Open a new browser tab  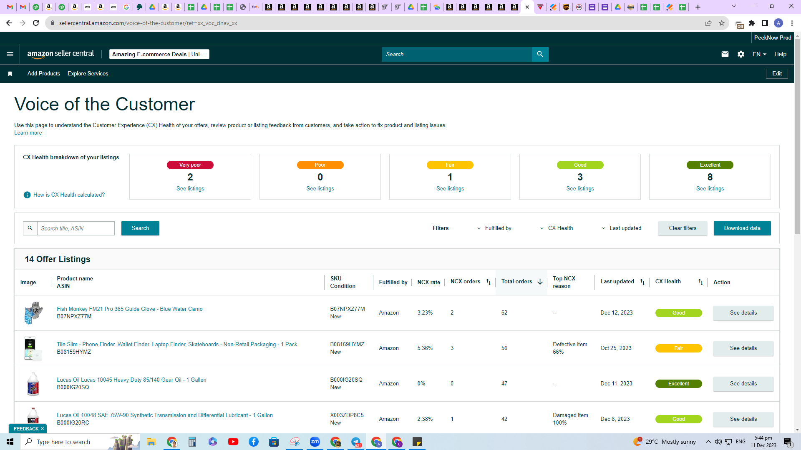pos(698,7)
